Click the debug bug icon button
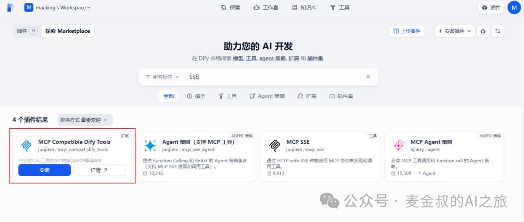The height and width of the screenshot is (222, 524). pos(483,31)
